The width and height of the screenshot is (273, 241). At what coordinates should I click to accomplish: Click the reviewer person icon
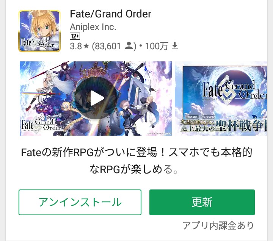click(129, 46)
